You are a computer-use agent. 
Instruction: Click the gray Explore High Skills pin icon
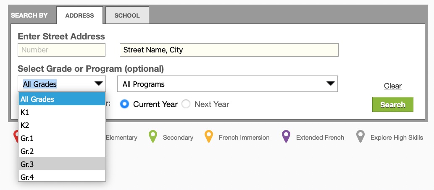coord(360,137)
